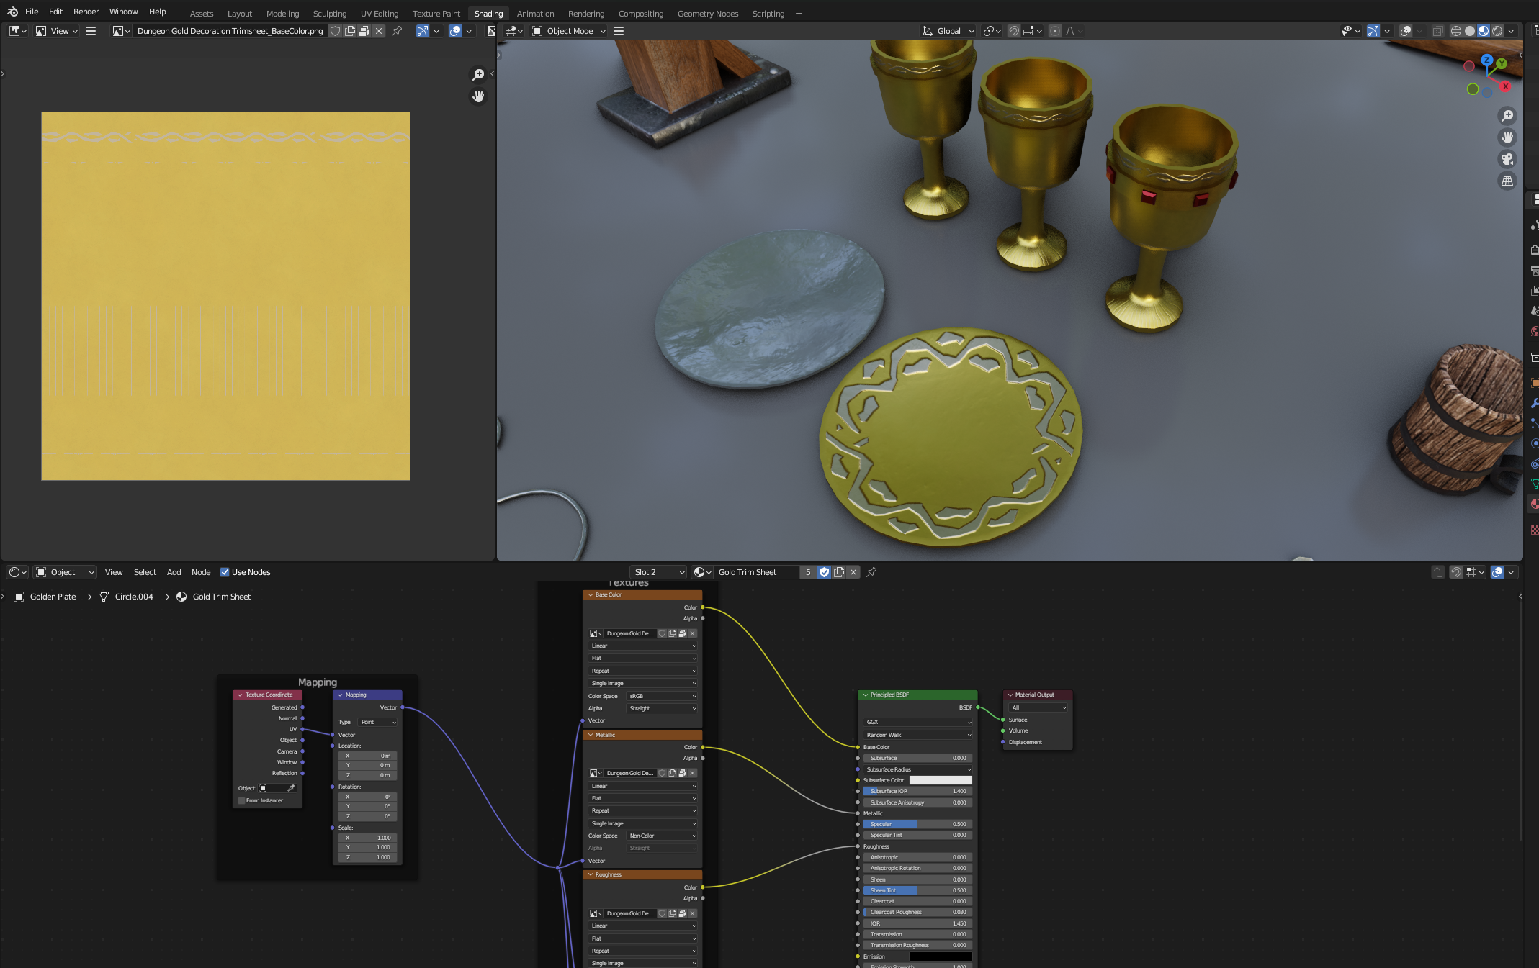Toggle snapping magnet in viewport header
Screen dimensions: 1539x968
1013,31
